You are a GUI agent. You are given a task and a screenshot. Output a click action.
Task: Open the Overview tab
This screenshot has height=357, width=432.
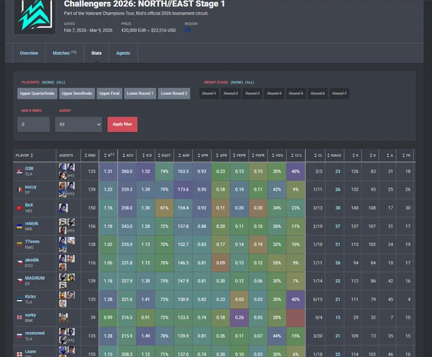(29, 53)
